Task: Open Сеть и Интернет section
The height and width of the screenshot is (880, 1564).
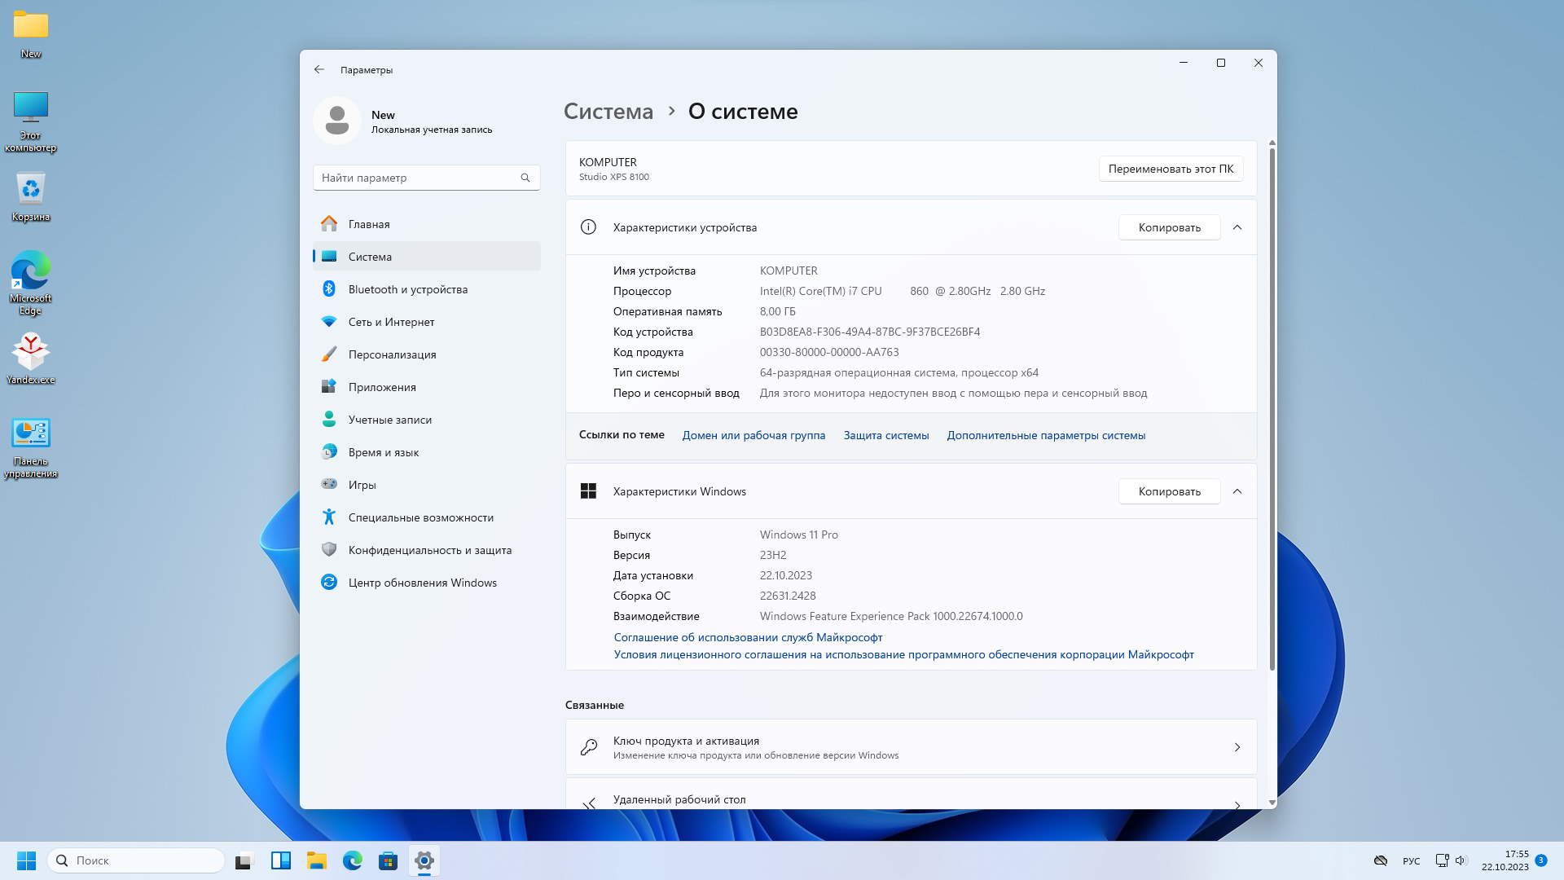Action: click(391, 322)
